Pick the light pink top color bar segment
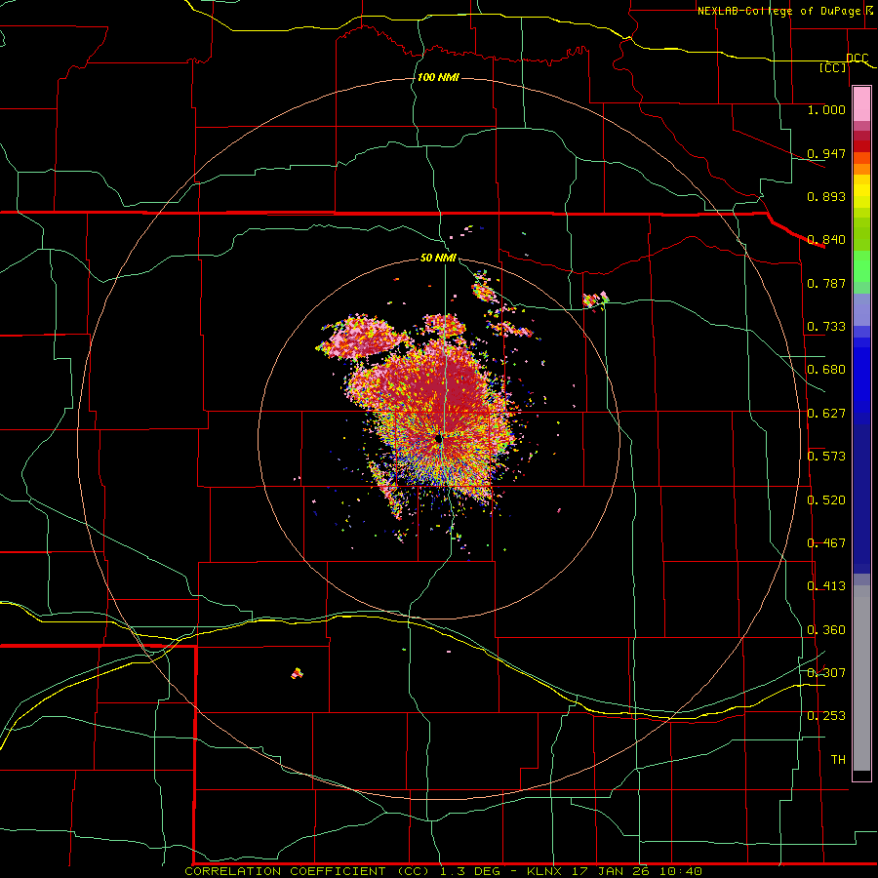The height and width of the screenshot is (878, 878). tap(861, 104)
